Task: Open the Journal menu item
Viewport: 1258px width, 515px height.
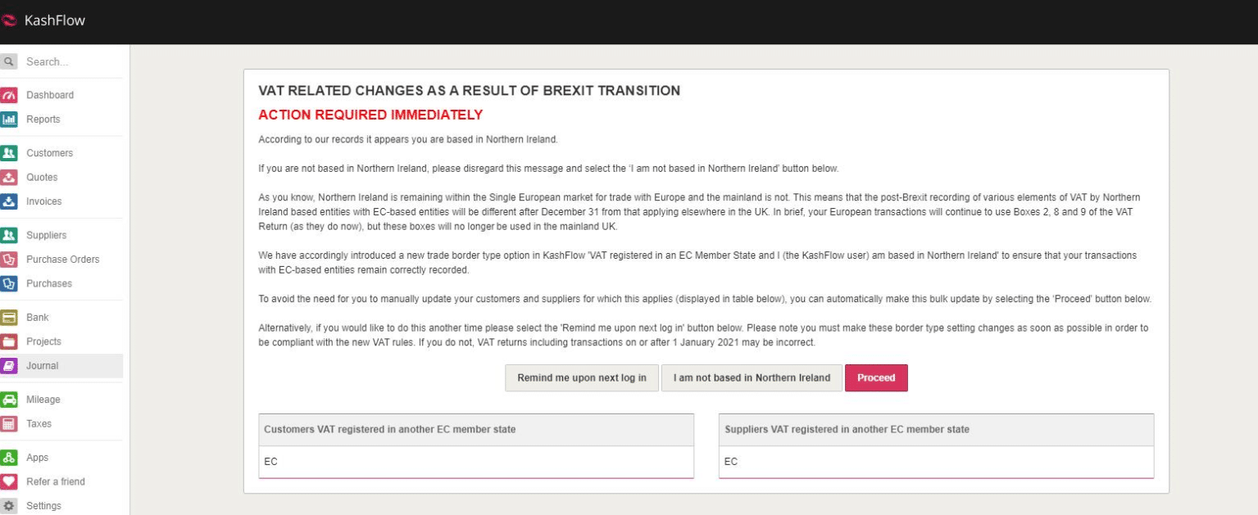Action: pos(42,366)
